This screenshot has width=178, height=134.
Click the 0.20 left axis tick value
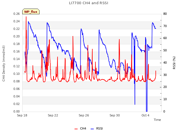17,36
